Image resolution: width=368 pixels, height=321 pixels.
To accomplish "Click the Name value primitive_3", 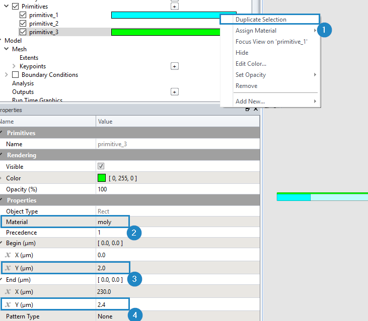I will coord(112,144).
